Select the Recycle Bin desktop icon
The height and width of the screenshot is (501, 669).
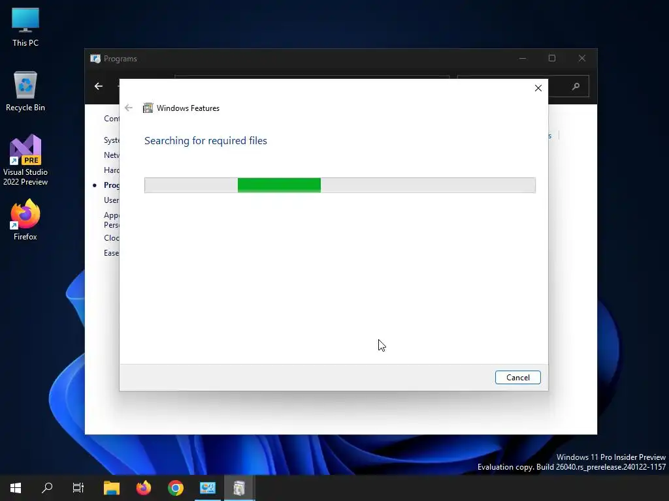[x=25, y=91]
